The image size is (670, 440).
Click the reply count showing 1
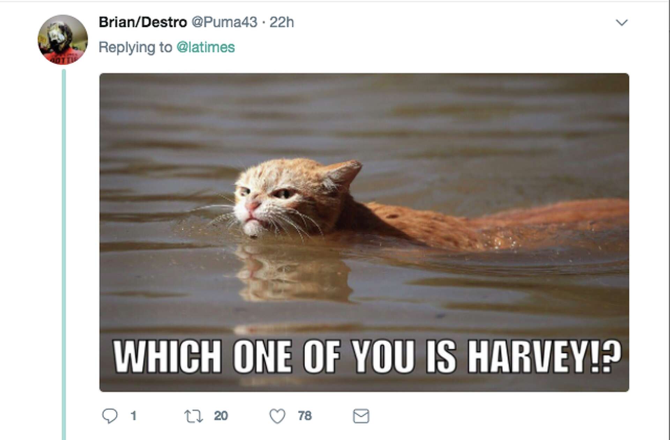(x=134, y=415)
